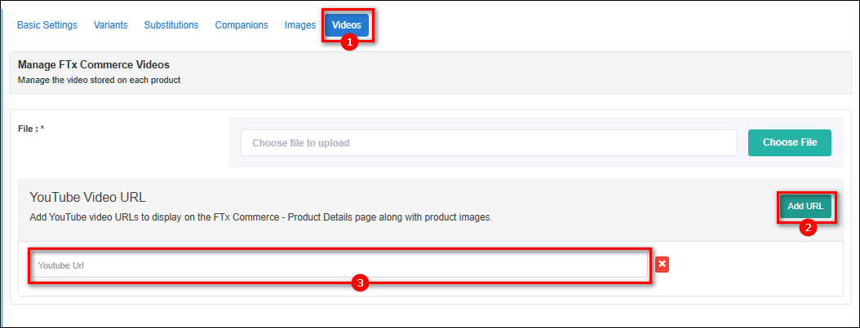Viewport: 860px width, 328px height.
Task: Click the 'Choose file to upload' field
Action: (x=489, y=142)
